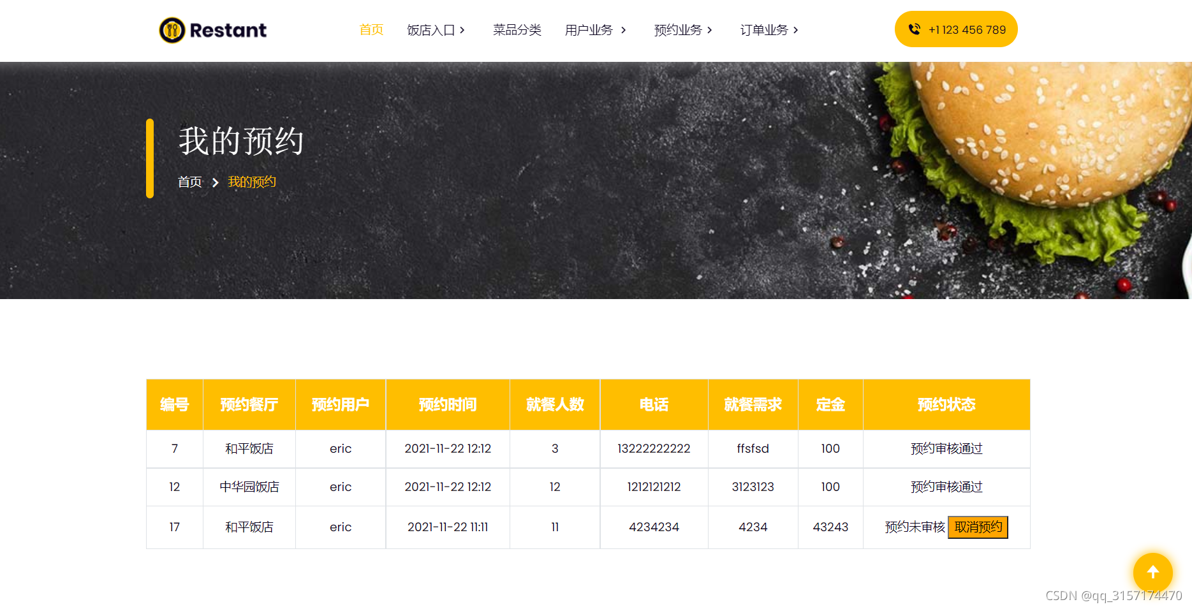Click the ID cell showing 17
Viewport: 1192px width, 609px height.
[175, 527]
